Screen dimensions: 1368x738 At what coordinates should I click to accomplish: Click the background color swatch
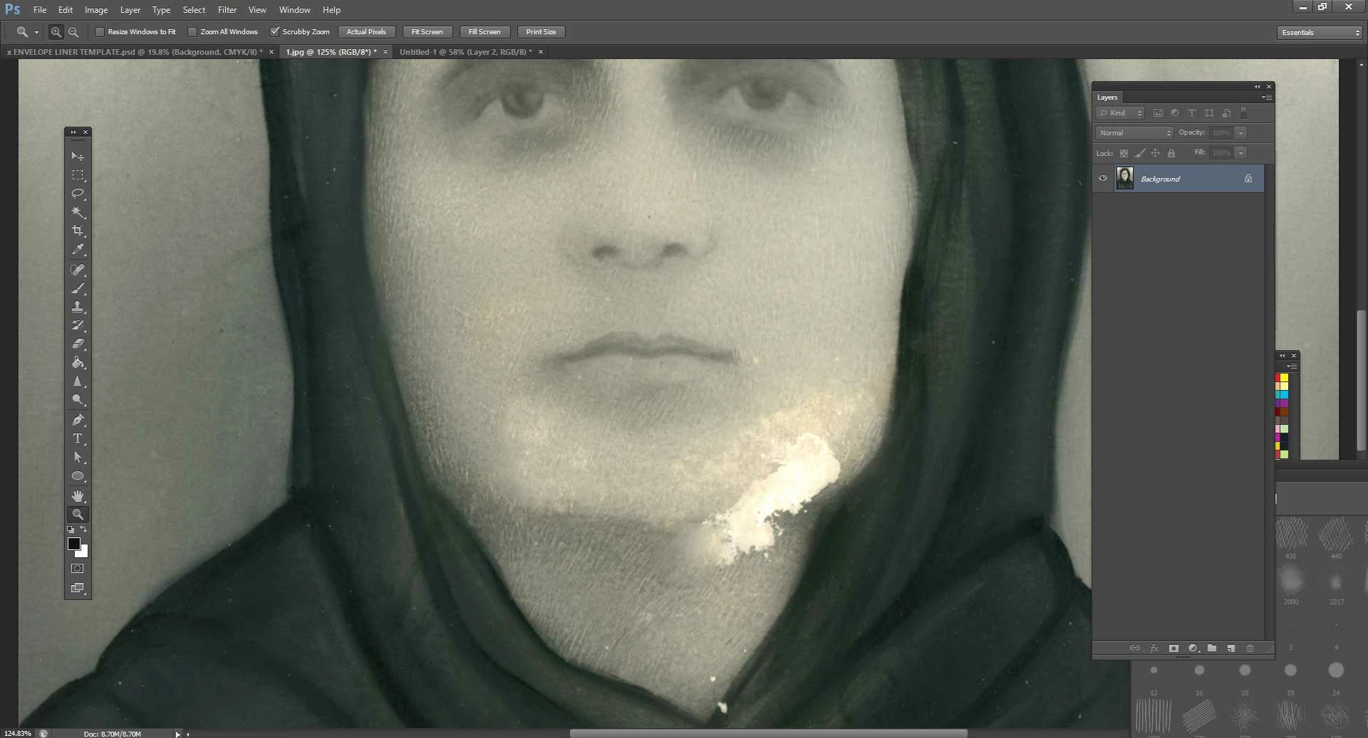[84, 552]
